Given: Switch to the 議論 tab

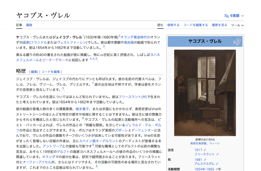Looking at the screenshot, I should (x=29, y=25).
